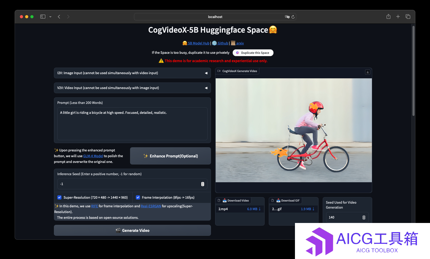Download the gif file (1.9 MB)

[308, 209]
